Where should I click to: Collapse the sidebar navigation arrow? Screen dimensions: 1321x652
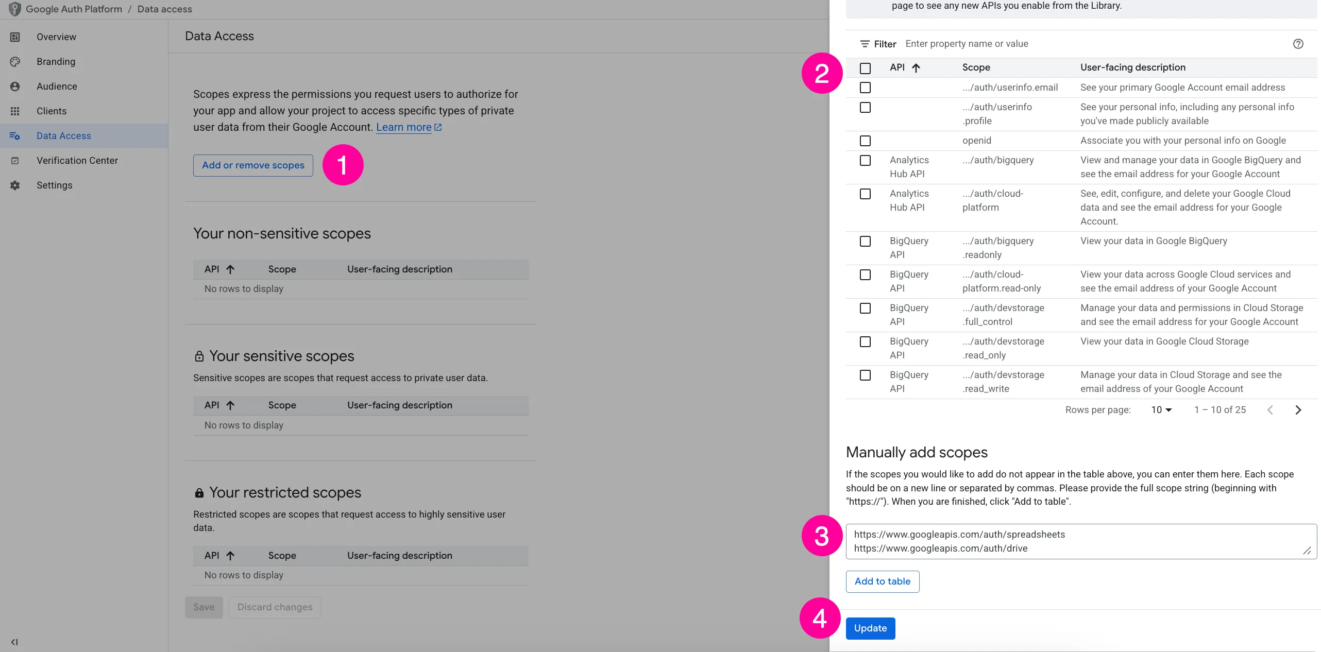coord(14,642)
